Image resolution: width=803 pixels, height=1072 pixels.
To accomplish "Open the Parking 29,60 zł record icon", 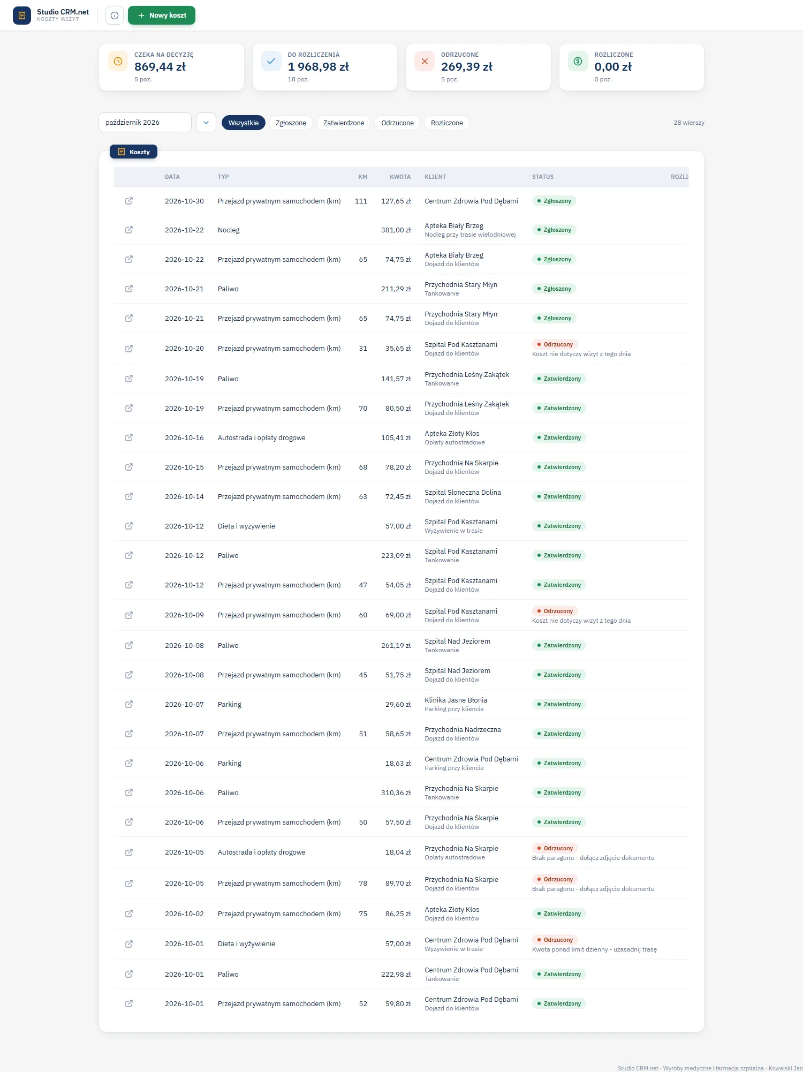I will (129, 704).
